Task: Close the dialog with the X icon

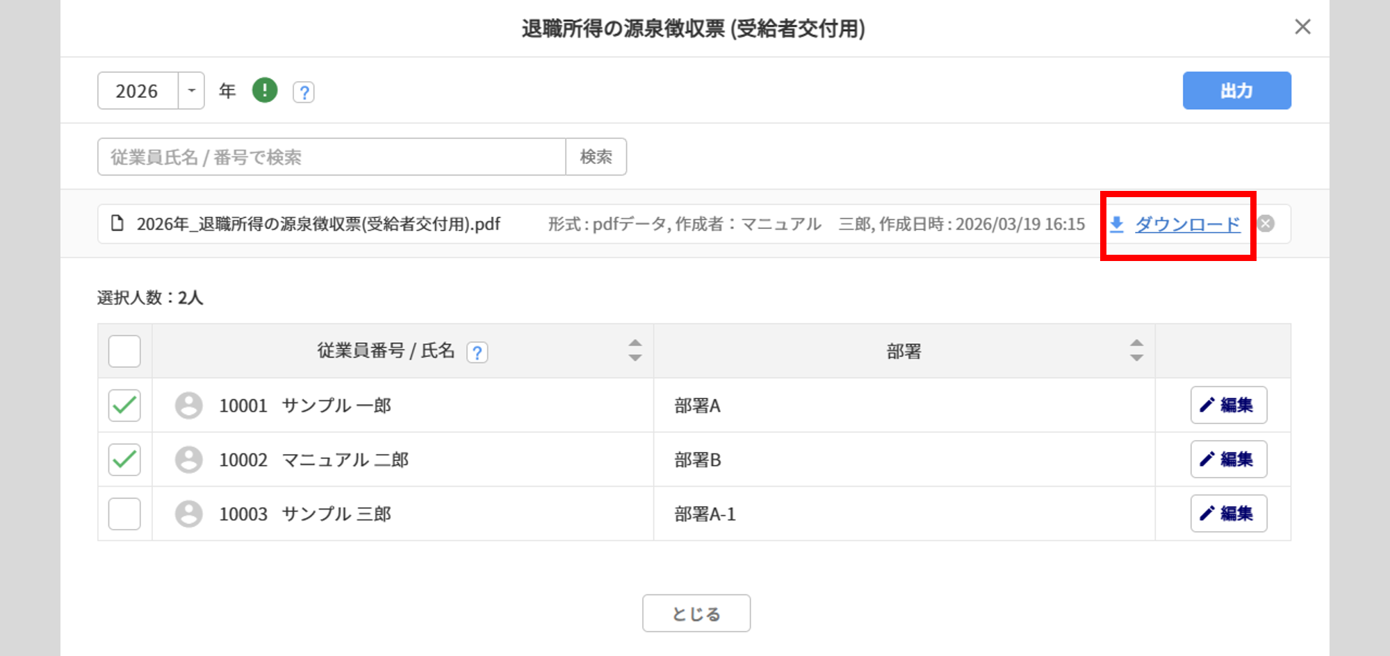Action: point(1302,27)
